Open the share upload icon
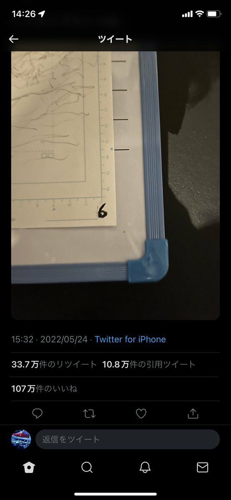Screen dimensions: 231x500 tap(193, 414)
